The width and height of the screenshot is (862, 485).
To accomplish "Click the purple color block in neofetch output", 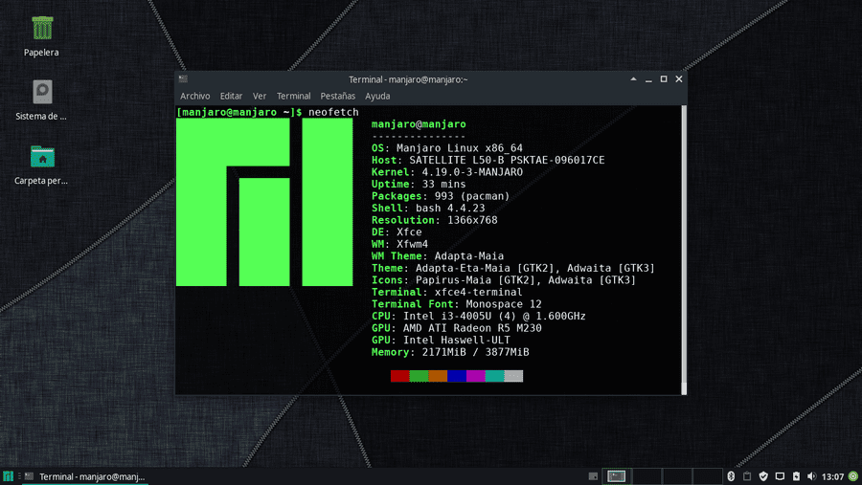I will (x=475, y=376).
